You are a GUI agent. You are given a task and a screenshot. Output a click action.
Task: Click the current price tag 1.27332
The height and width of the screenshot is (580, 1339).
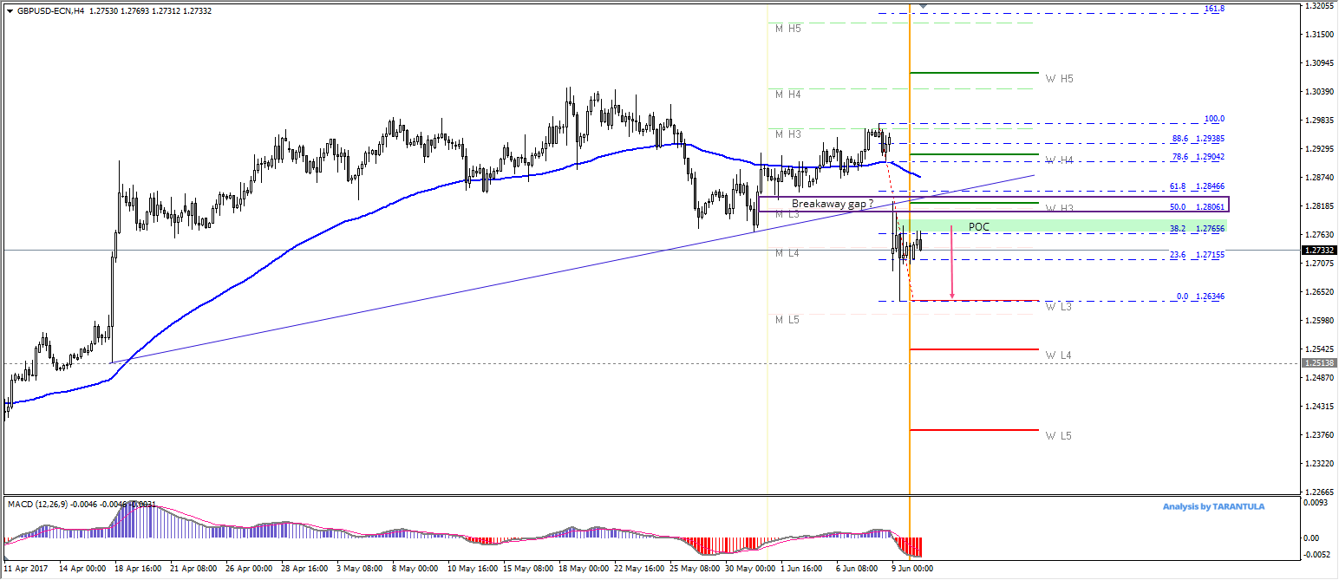(1318, 250)
